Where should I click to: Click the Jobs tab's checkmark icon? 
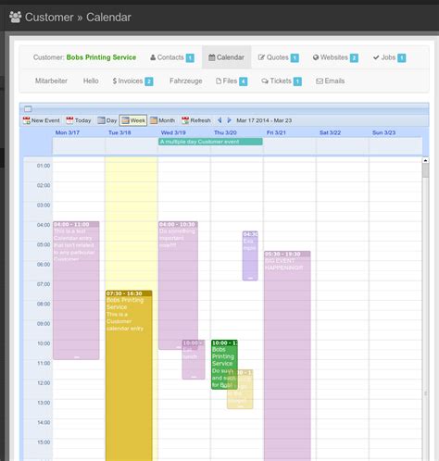coord(376,57)
